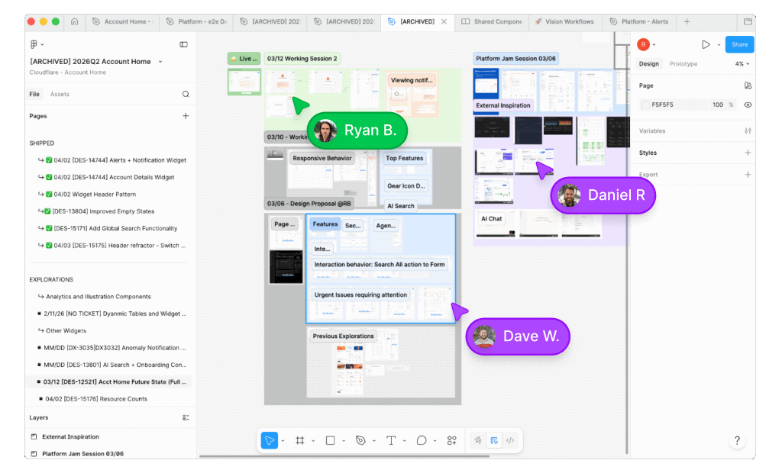Open the avatar multiplayer dropdown arrow
This screenshot has width=782, height=473.
(x=654, y=45)
